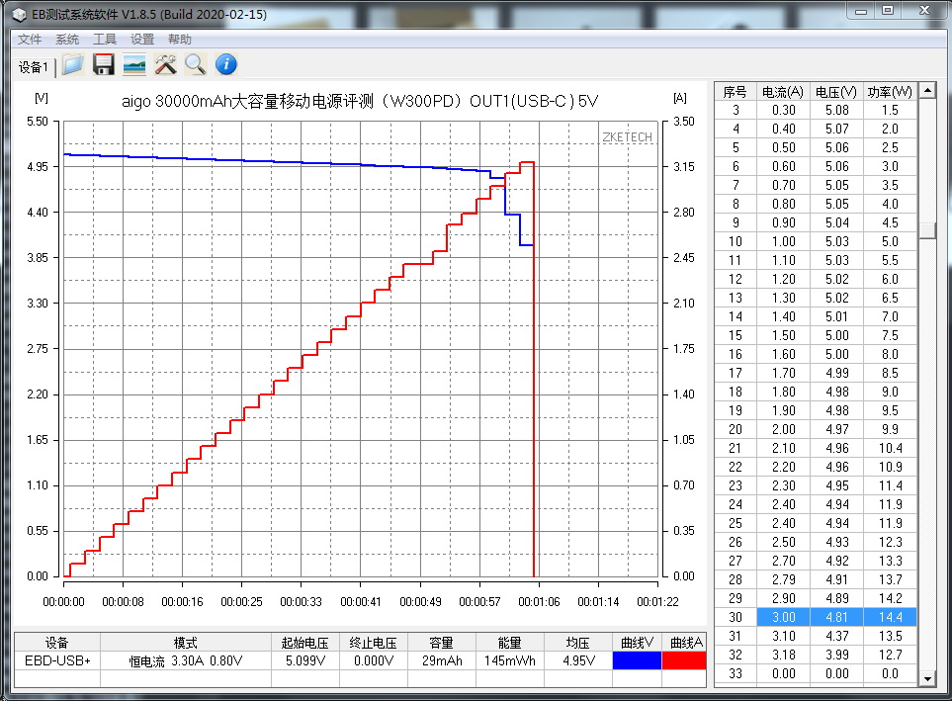This screenshot has height=701, width=952.
Task: Select row 29 with current 2.90
Action: coord(816,598)
